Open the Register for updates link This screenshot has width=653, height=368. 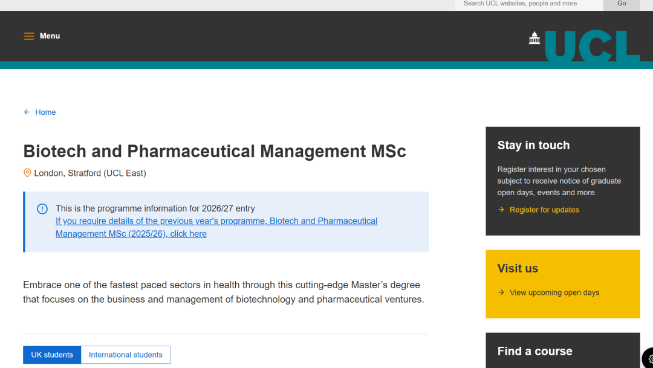[544, 210]
